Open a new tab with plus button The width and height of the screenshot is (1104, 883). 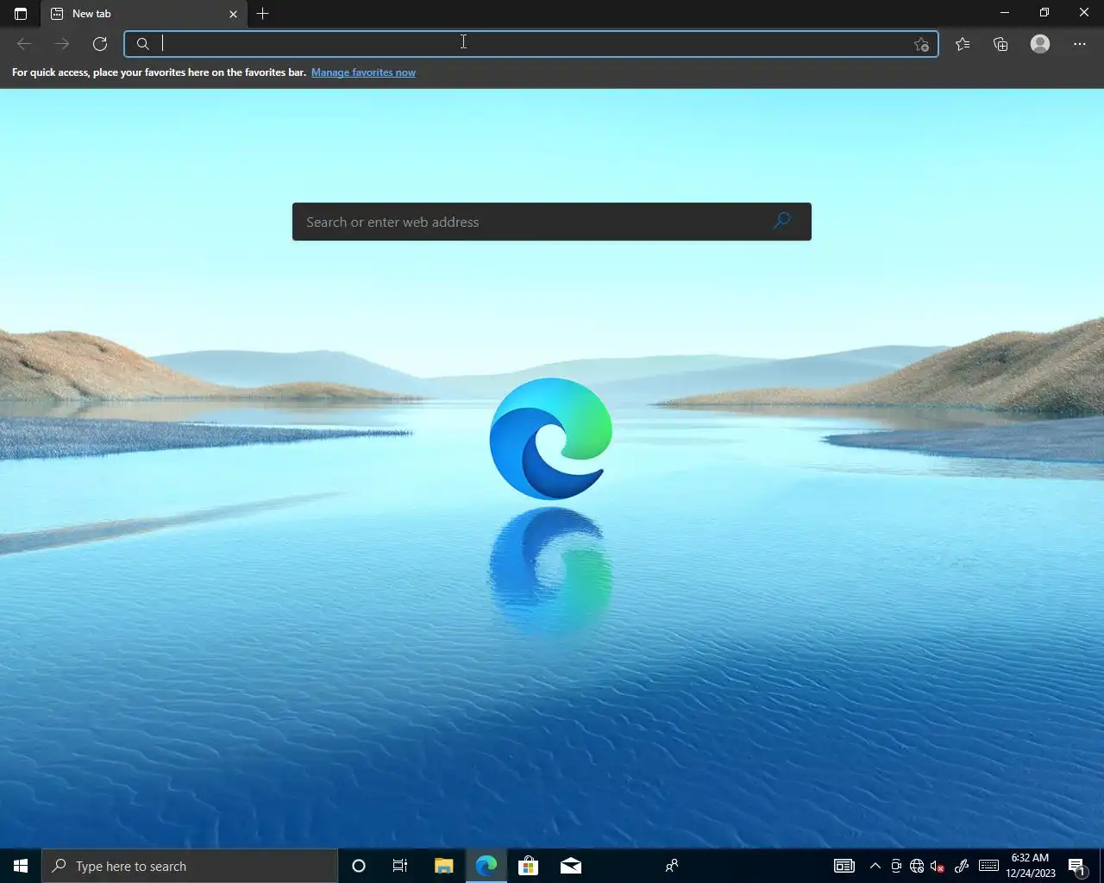tap(263, 14)
